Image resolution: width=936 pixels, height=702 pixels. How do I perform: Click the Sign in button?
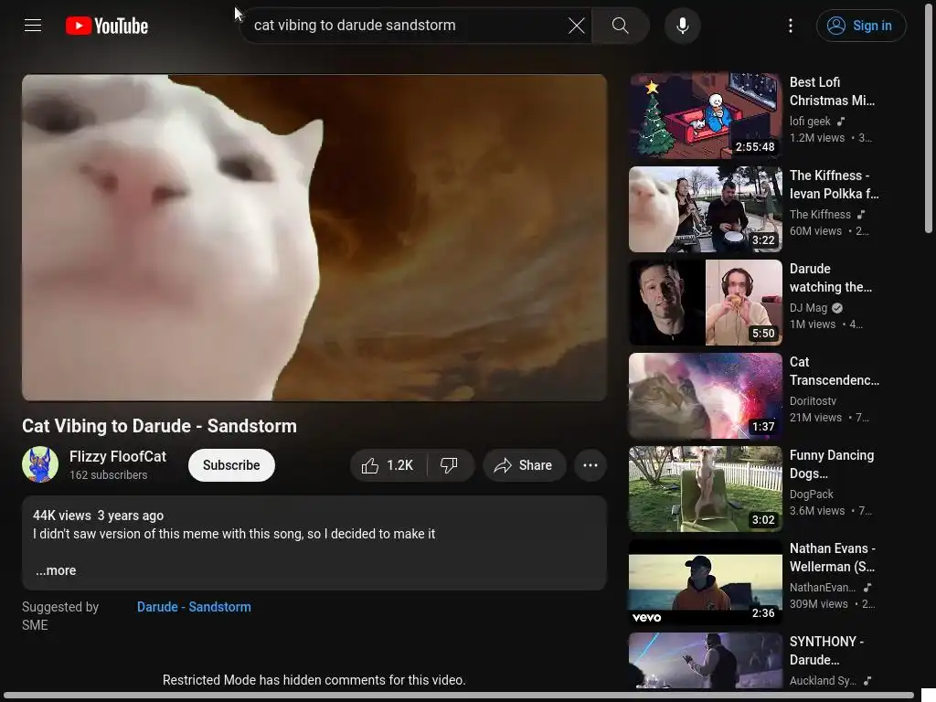861,26
